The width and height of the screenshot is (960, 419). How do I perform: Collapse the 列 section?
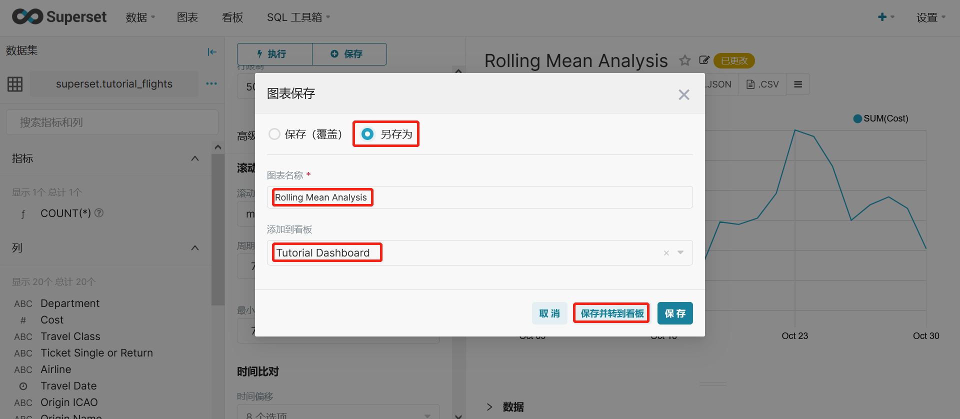click(195, 248)
